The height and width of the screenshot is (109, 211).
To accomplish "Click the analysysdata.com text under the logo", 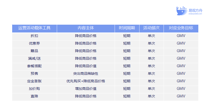I will pyautogui.click(x=195, y=14).
